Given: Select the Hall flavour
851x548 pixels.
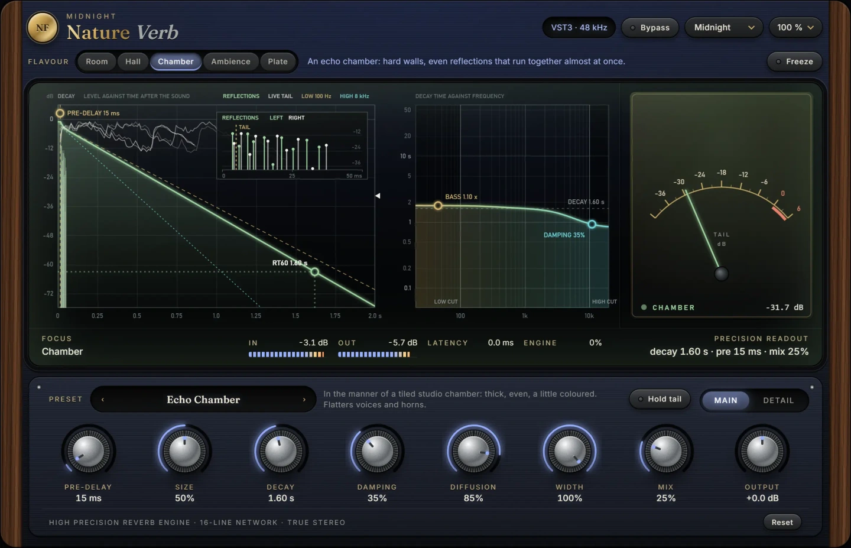Looking at the screenshot, I should 133,61.
